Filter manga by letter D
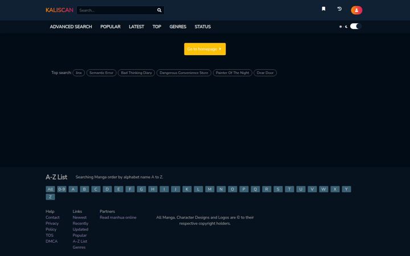The height and width of the screenshot is (256, 410). [x=107, y=189]
